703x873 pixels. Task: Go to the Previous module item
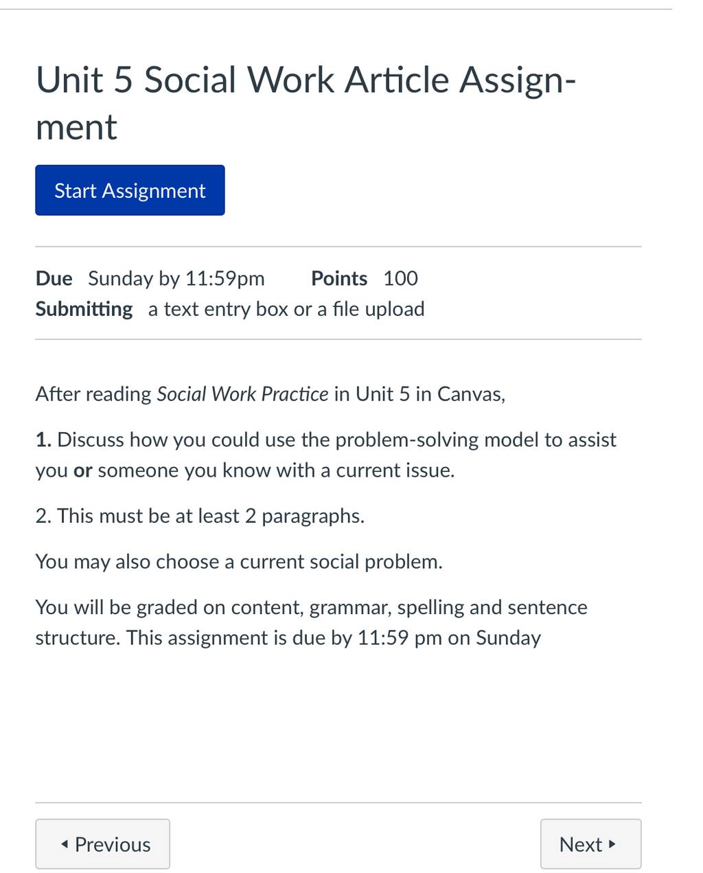coord(103,843)
